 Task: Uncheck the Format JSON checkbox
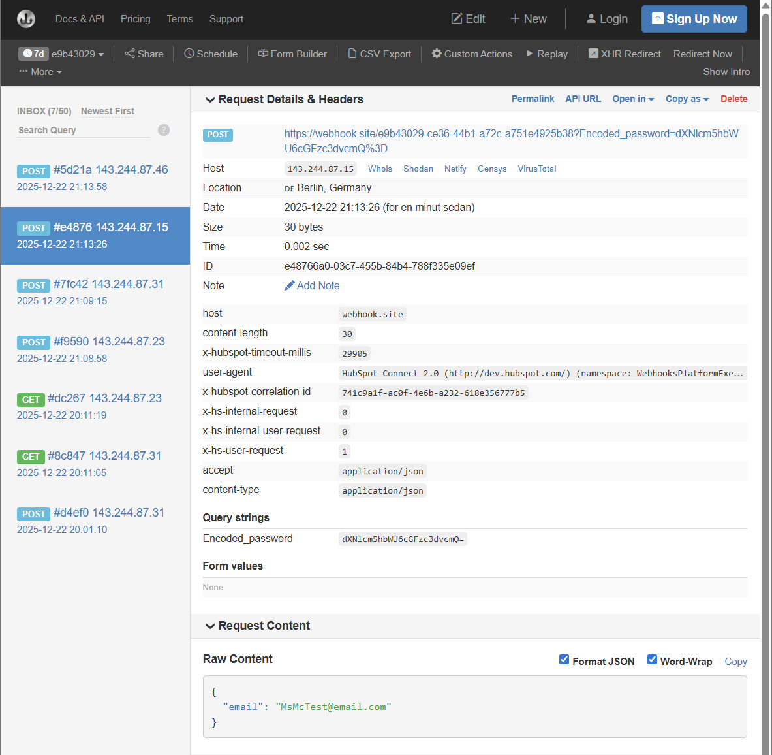pyautogui.click(x=564, y=660)
